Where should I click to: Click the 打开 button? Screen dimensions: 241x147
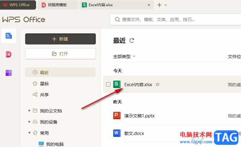[x=60, y=54]
